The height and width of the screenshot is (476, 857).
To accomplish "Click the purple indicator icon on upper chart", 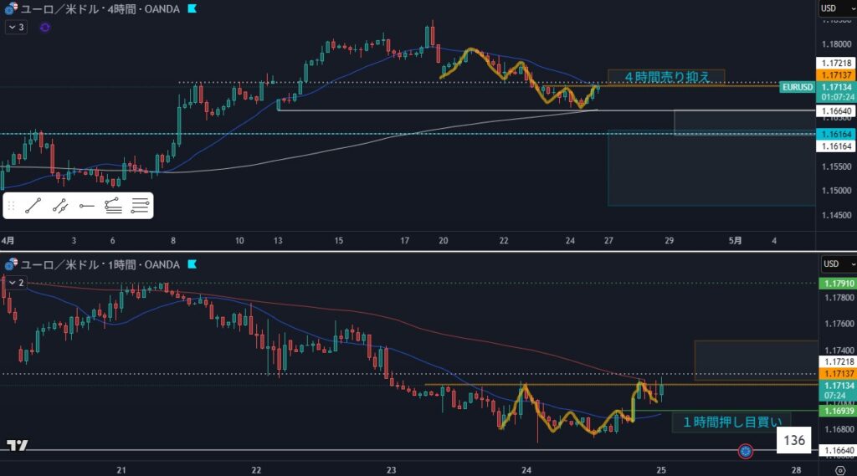I will click(44, 28).
